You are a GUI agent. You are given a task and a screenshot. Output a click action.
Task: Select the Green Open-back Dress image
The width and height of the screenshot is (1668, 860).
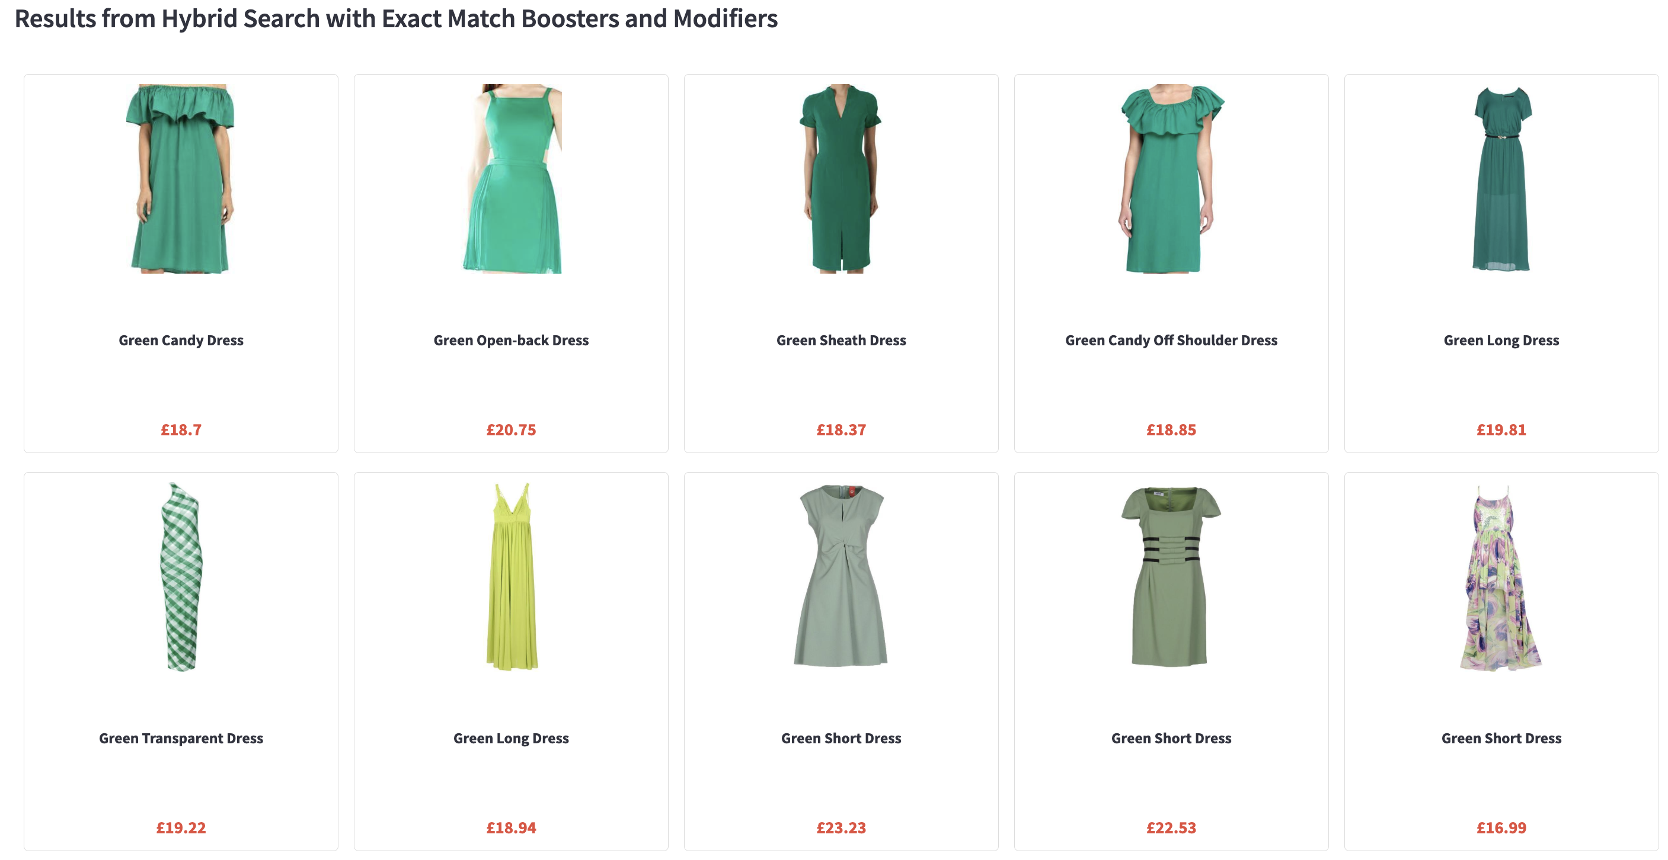512,179
